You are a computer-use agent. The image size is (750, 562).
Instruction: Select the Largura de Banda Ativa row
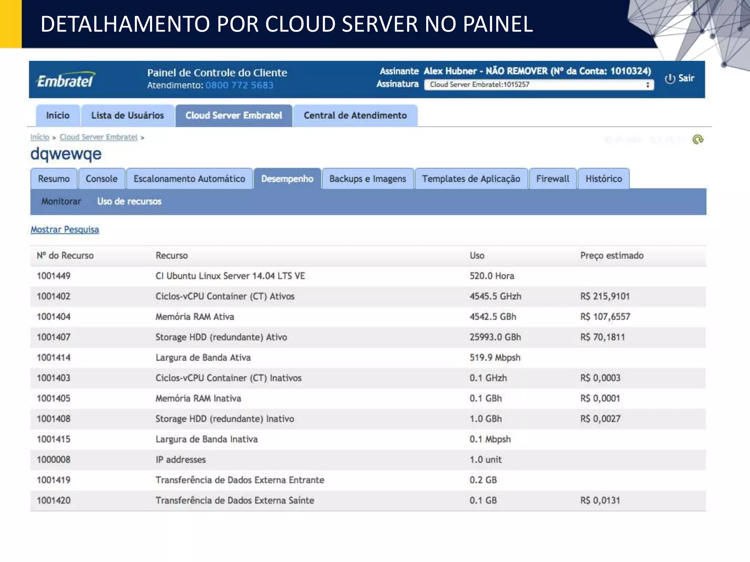coord(368,357)
